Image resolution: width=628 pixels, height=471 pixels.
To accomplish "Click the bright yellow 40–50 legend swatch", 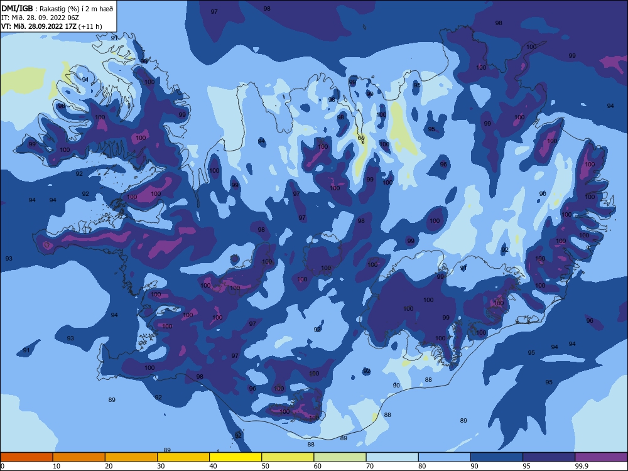I will 235,457.
